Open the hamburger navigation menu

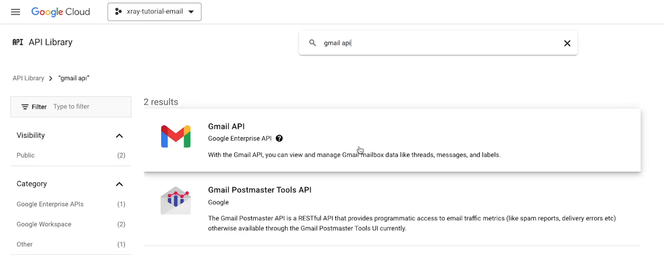tap(15, 12)
